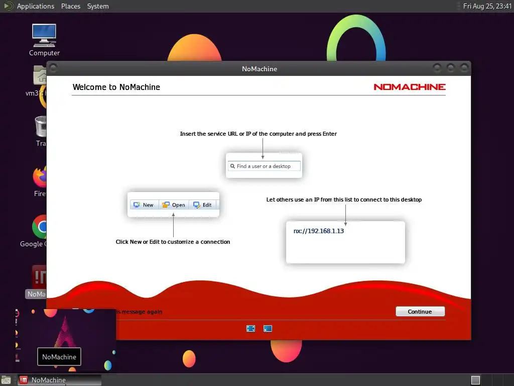Open the Applications menu
The width and height of the screenshot is (514, 386).
click(36, 6)
